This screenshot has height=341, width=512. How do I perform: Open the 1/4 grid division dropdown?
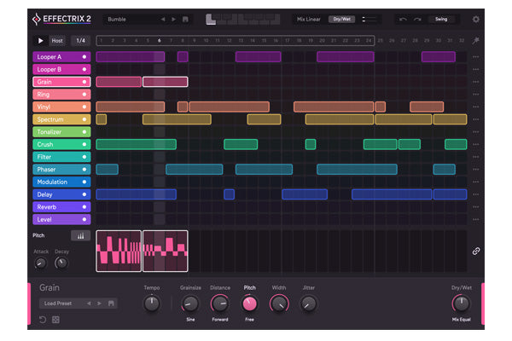pyautogui.click(x=80, y=40)
